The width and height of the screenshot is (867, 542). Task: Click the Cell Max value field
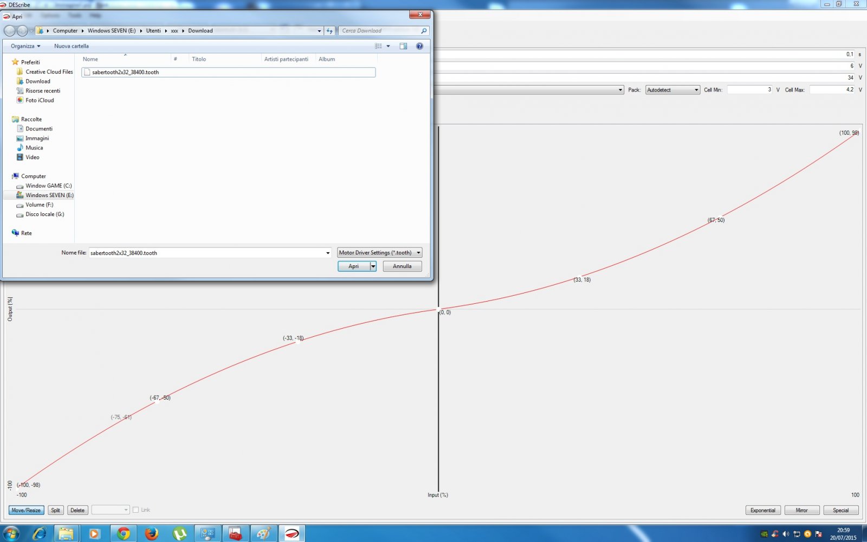point(832,90)
